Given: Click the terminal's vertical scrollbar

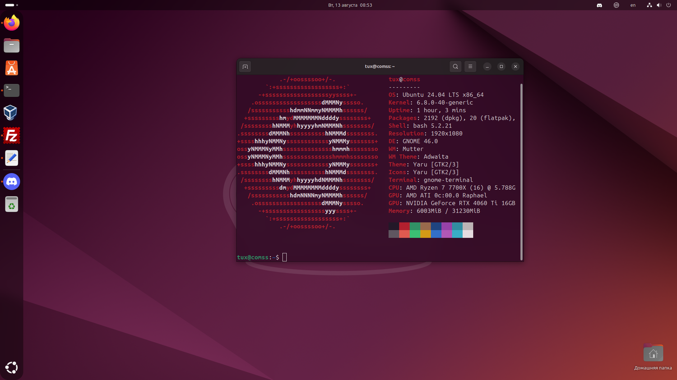Looking at the screenshot, I should coord(522,172).
